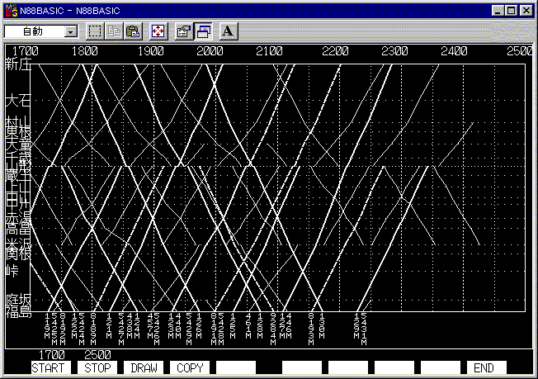
Task: Maximize the N88BASIC window
Action: tap(511, 11)
